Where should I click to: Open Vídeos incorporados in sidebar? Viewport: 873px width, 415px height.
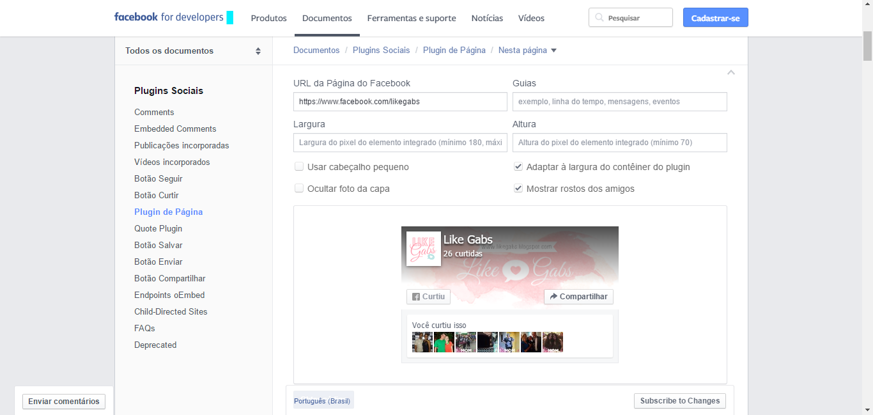pos(172,162)
